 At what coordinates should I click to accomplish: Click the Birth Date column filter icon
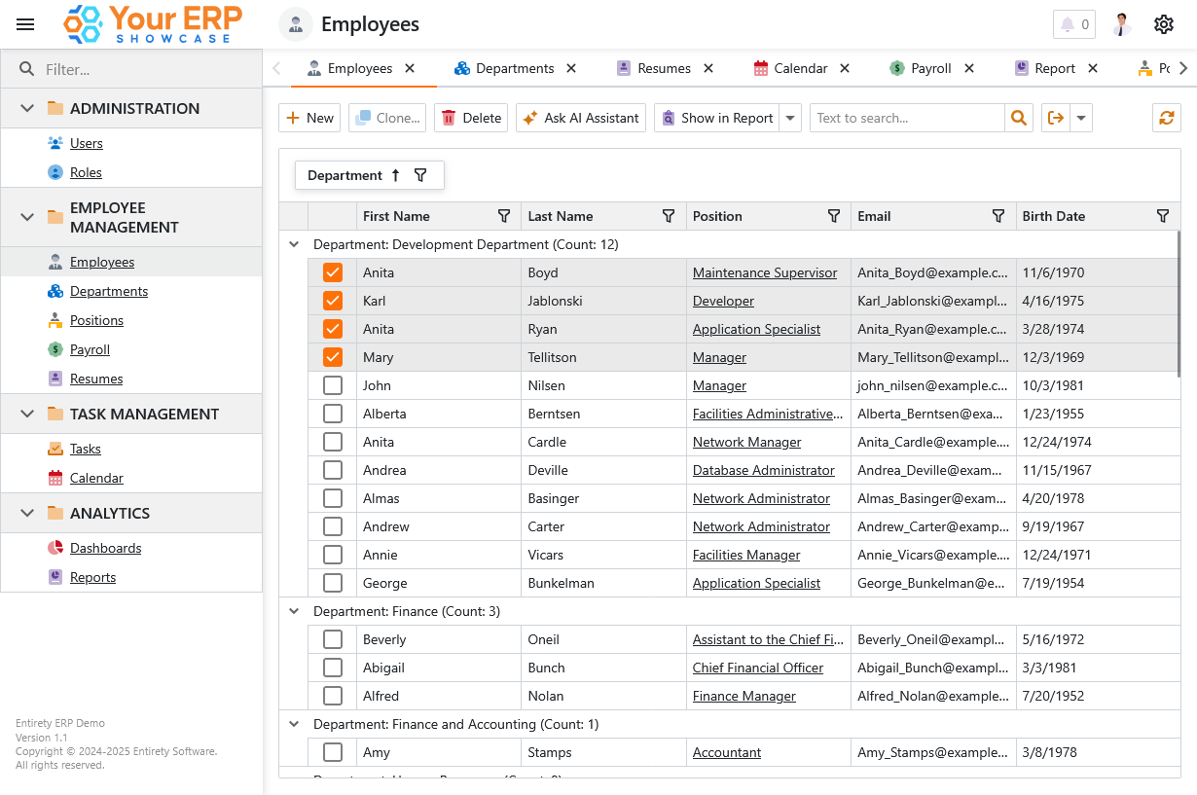[x=1163, y=216]
